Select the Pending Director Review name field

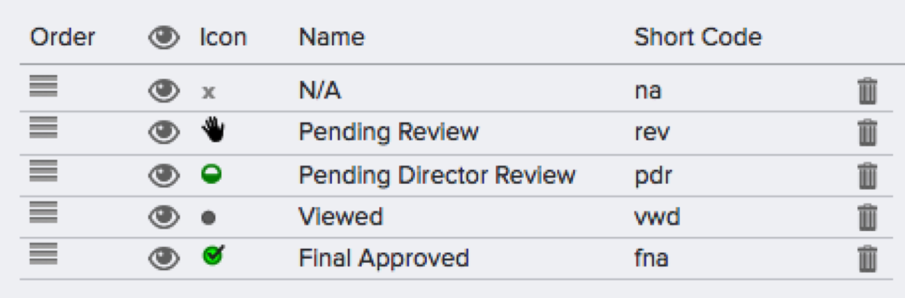coord(437,175)
